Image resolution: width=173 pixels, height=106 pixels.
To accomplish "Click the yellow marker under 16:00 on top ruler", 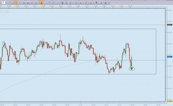I will (113, 8).
